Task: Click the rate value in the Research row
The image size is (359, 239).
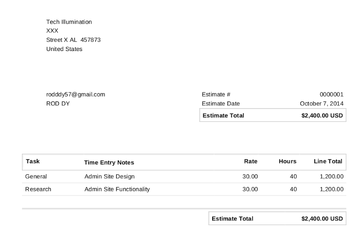Action: [x=250, y=189]
